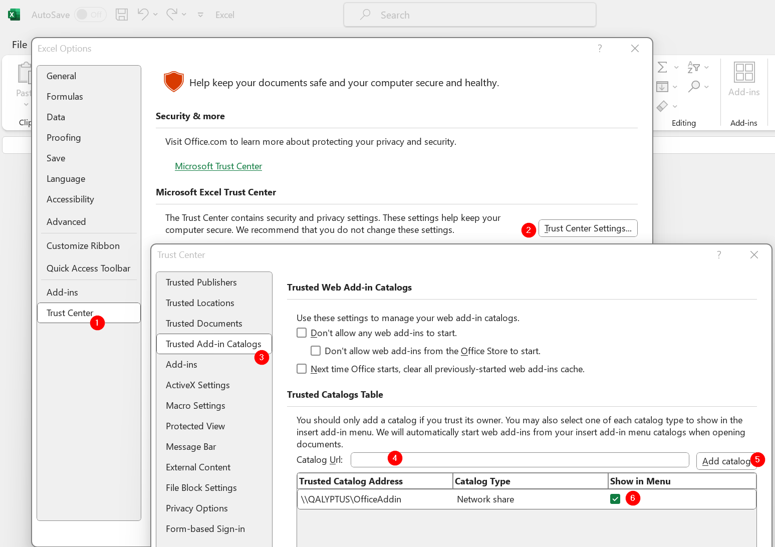Uncheck Show in Menu for the QALYPTUS catalog

615,498
